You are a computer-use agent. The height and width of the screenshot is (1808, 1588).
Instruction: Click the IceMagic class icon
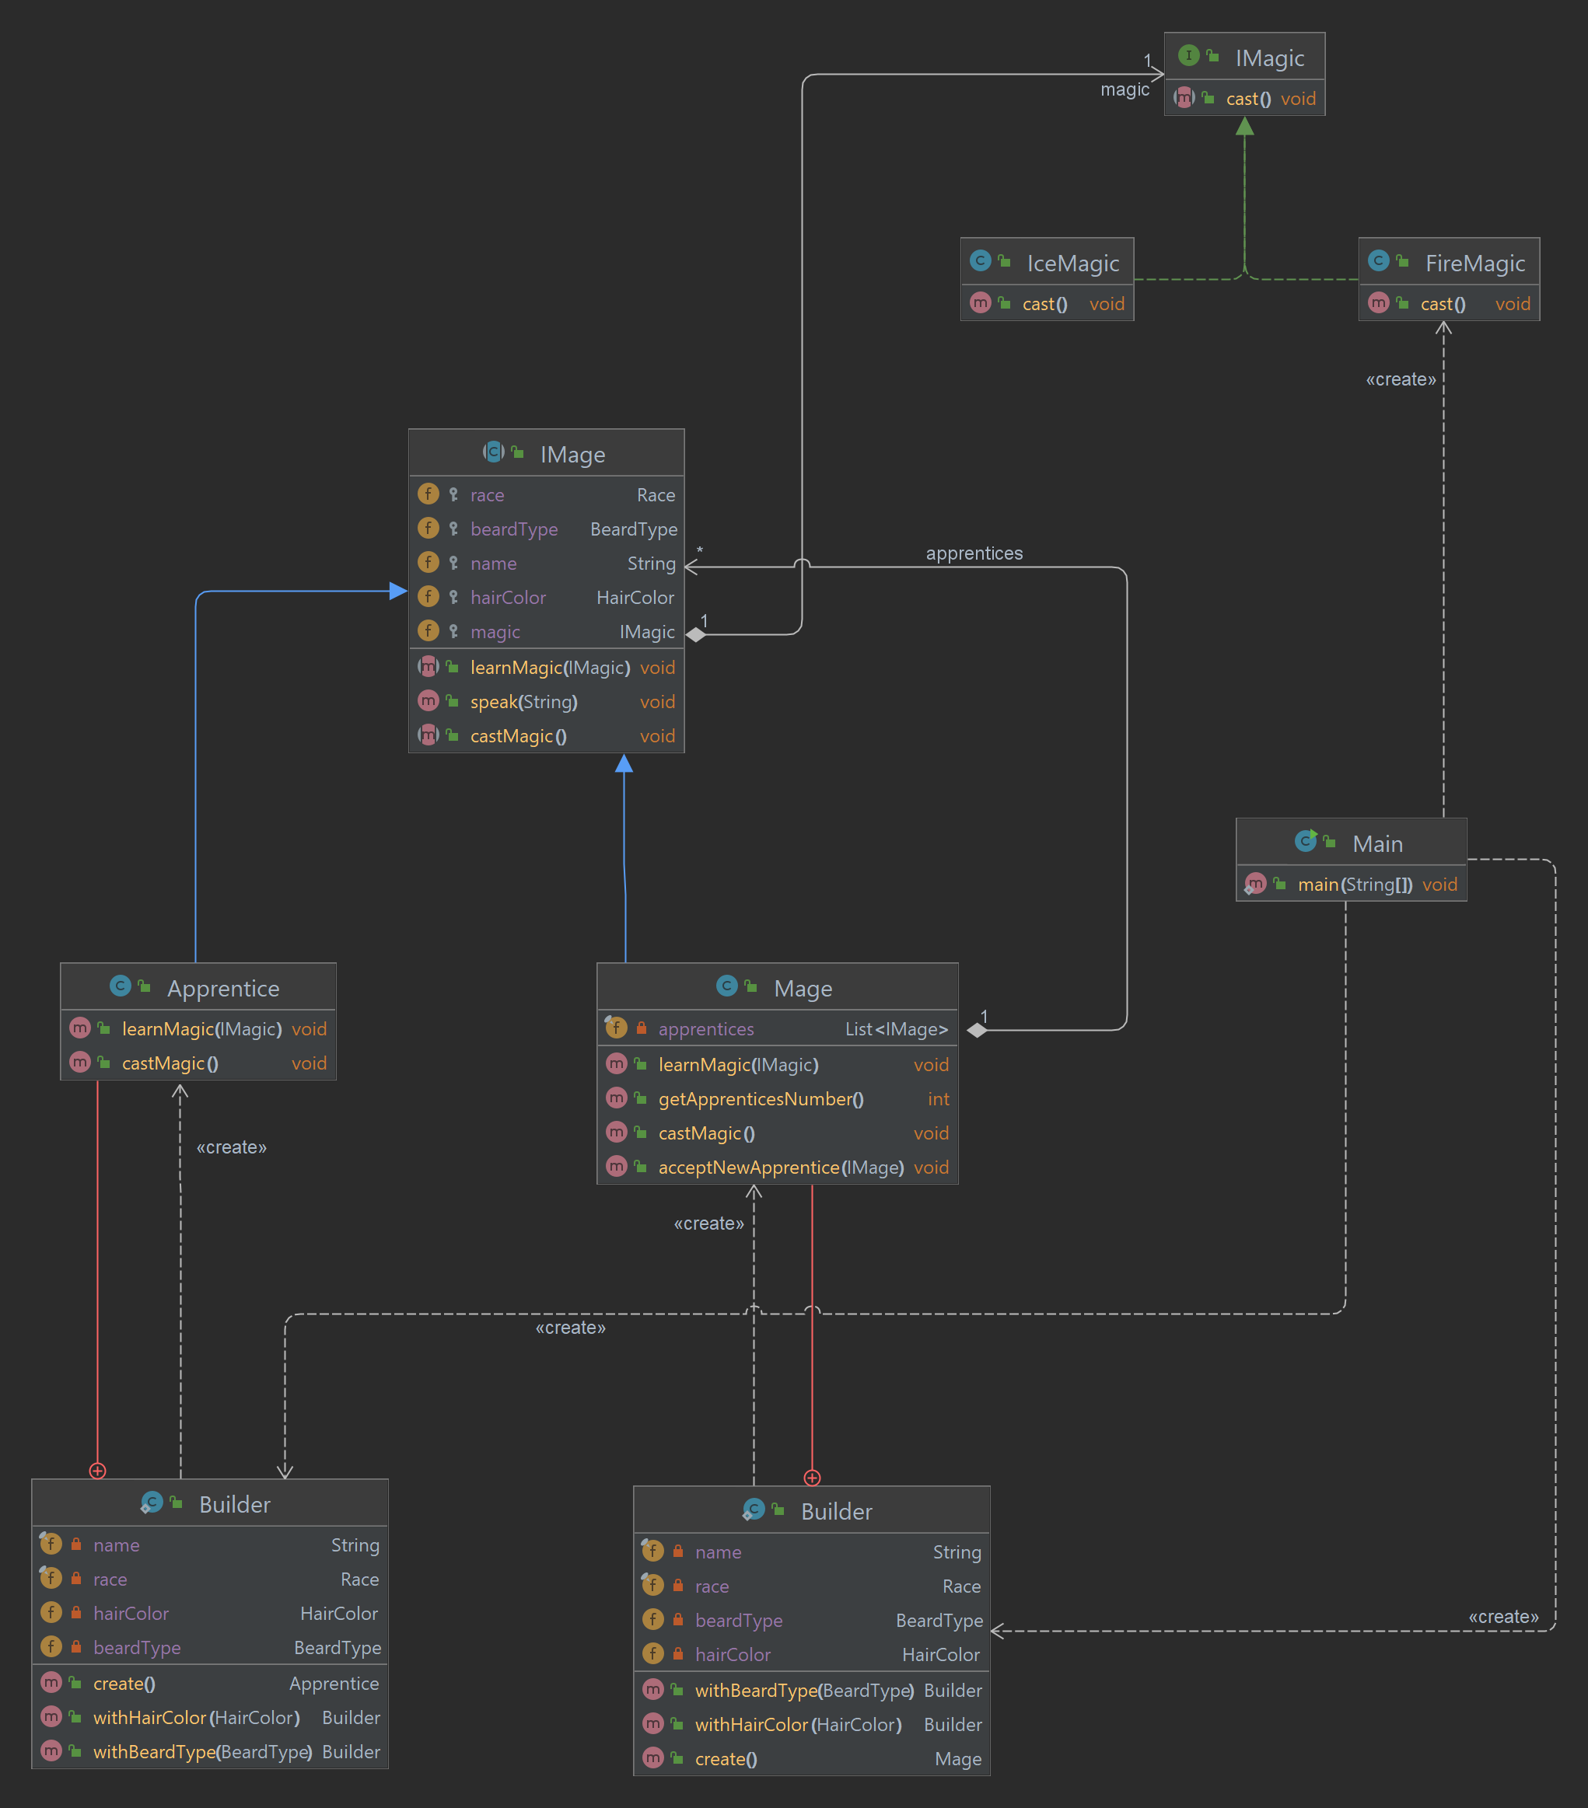tap(980, 261)
